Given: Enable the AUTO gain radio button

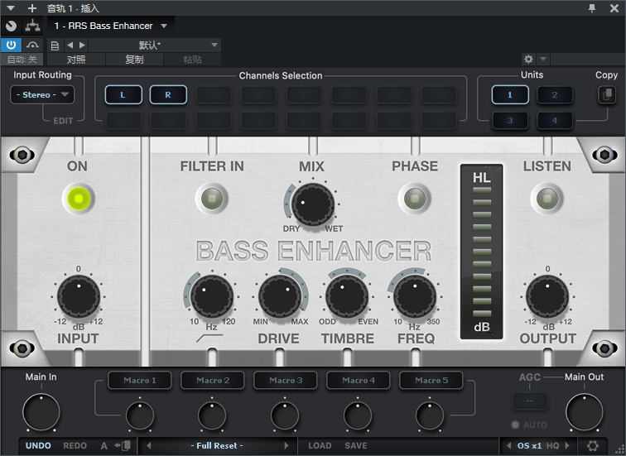Looking at the screenshot, I should tap(515, 425).
